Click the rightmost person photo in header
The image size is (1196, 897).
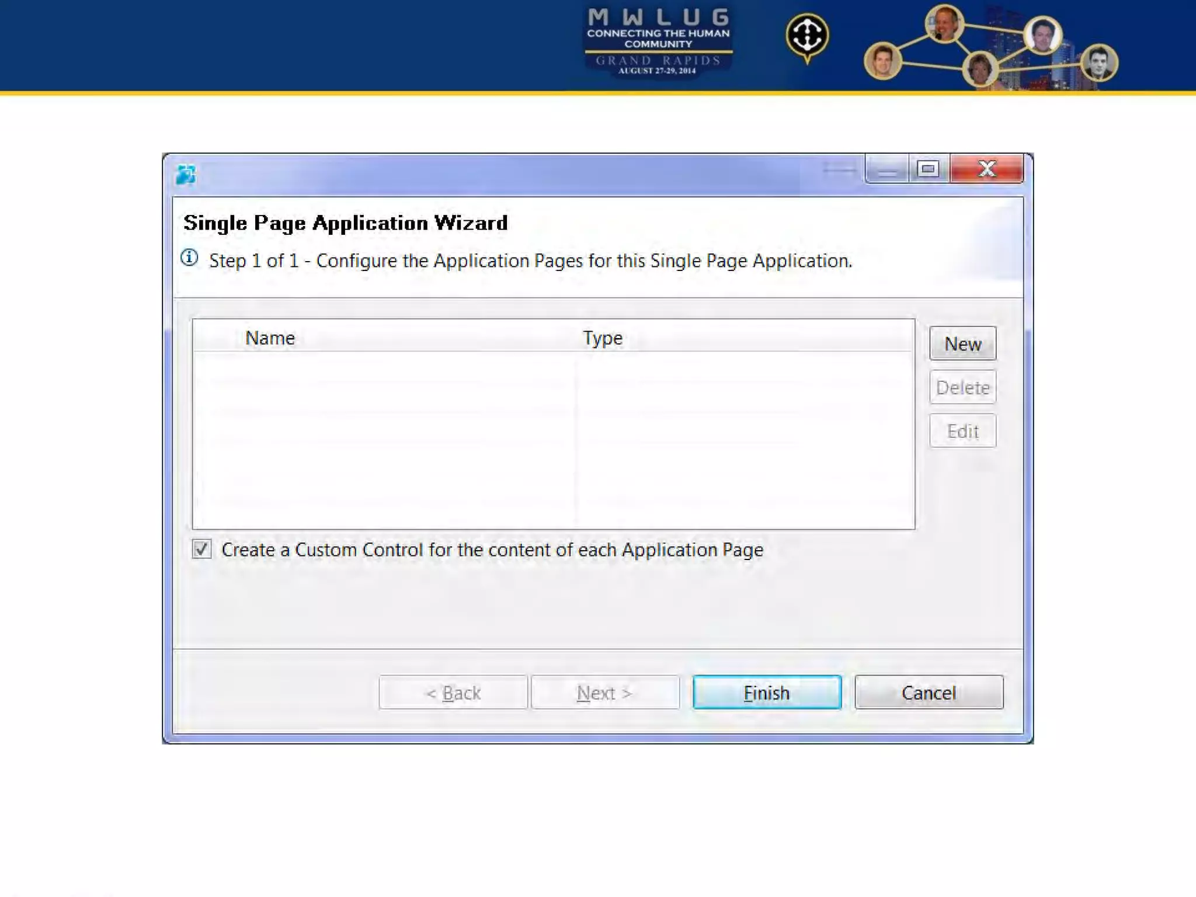1099,62
